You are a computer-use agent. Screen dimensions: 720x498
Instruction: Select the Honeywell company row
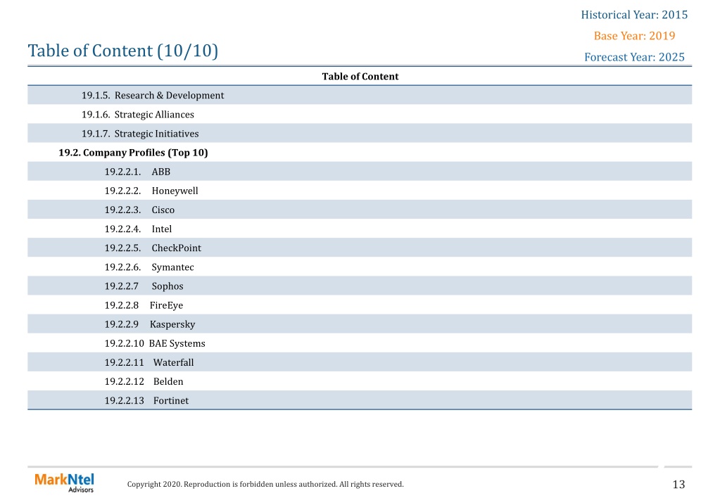point(360,191)
